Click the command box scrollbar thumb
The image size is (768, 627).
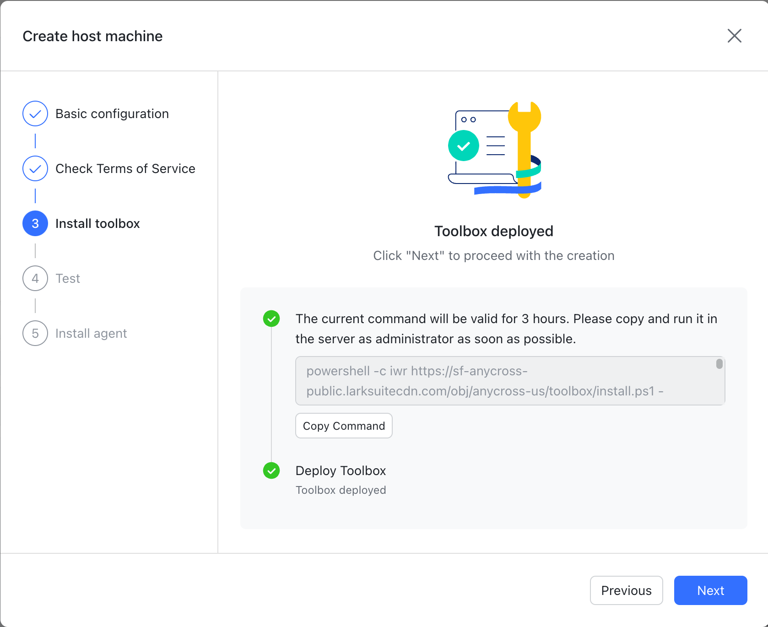tap(719, 364)
